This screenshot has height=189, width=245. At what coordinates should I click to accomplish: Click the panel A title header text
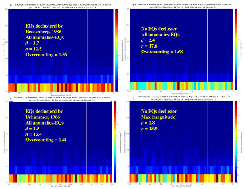pyautogui.click(x=62, y=6)
